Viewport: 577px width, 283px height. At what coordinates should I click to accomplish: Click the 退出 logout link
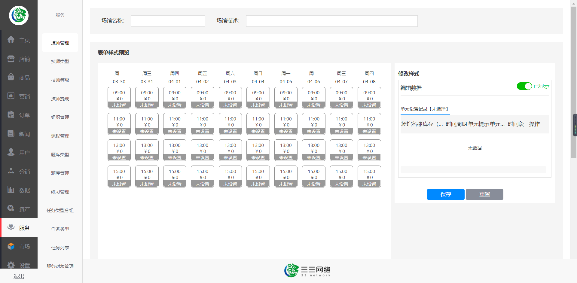pos(19,276)
